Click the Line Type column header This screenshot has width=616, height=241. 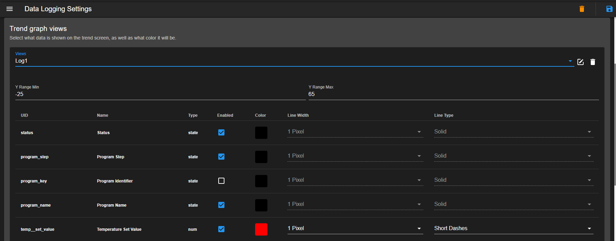[444, 115]
